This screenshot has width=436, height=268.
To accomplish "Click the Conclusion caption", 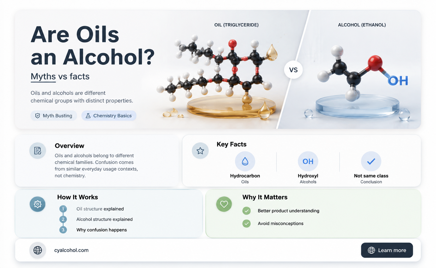I will [371, 182].
